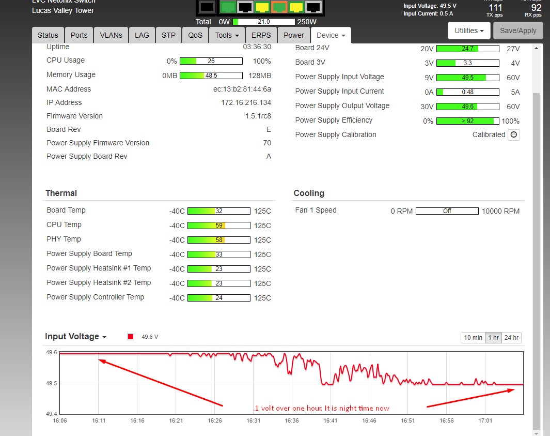This screenshot has height=436, width=550.
Task: Open the Tools tab dropdown
Action: coord(227,35)
